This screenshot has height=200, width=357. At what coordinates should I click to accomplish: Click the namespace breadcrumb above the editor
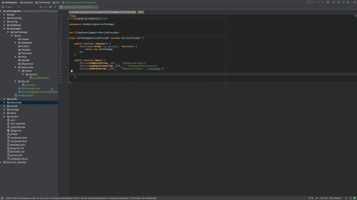[x=103, y=12]
